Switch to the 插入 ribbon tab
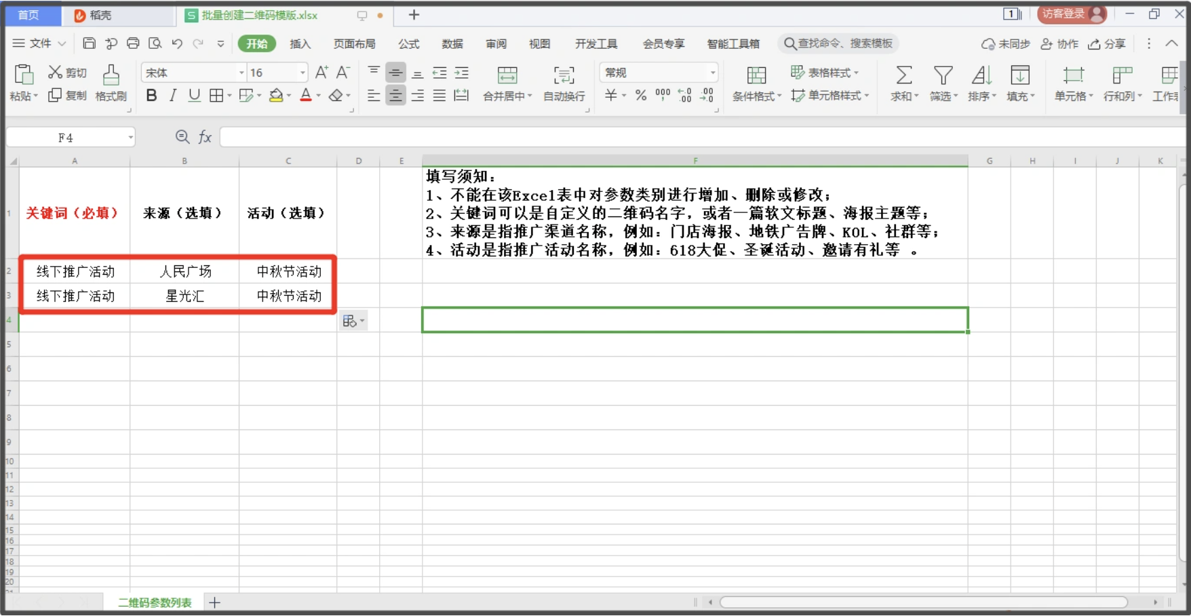 click(x=300, y=43)
